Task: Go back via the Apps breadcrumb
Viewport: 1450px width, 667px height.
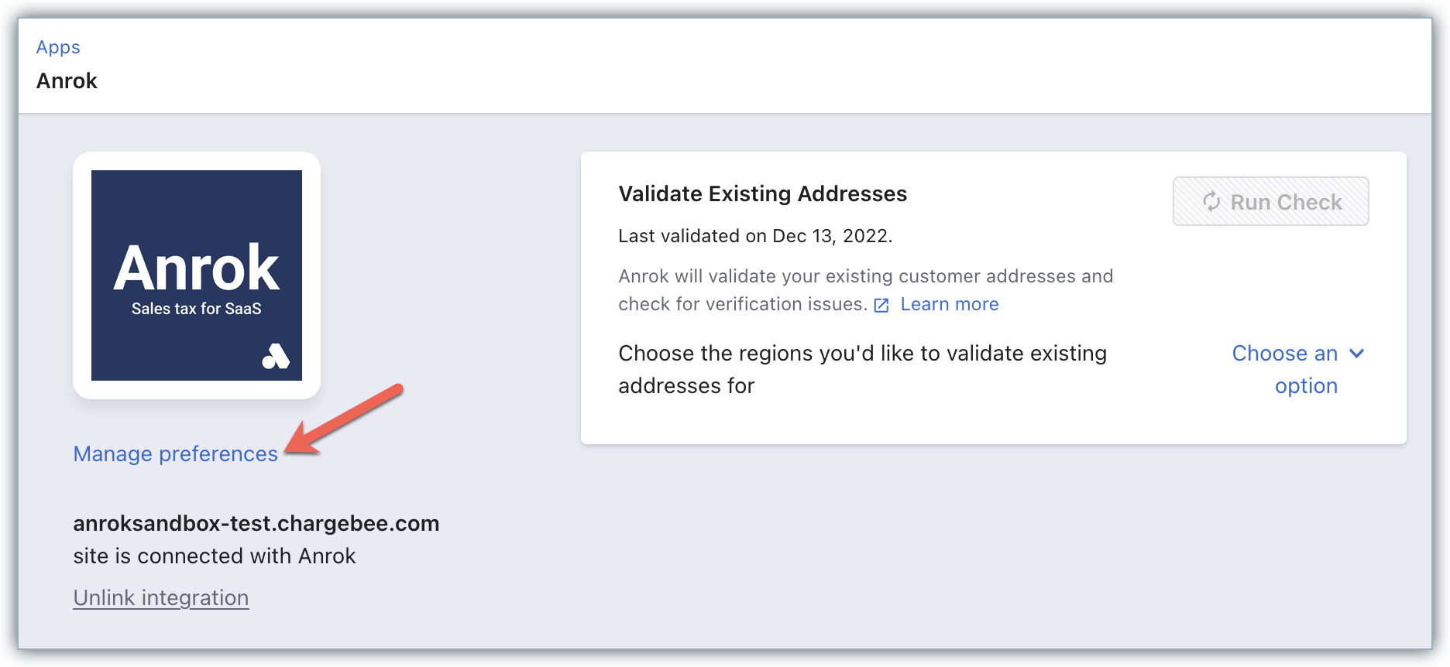Action: pyautogui.click(x=58, y=47)
